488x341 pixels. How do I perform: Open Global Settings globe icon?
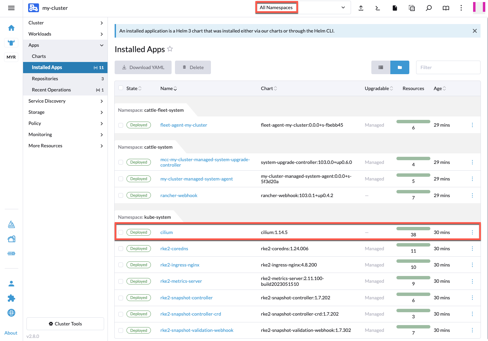tap(11, 313)
